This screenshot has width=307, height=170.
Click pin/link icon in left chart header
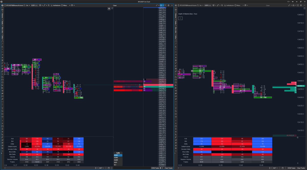(x=157, y=5)
